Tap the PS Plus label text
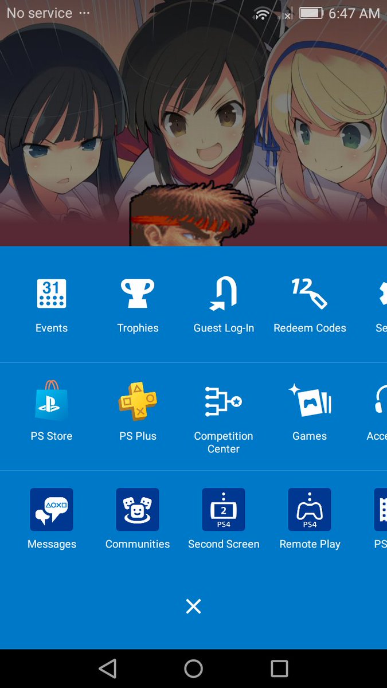Image resolution: width=387 pixels, height=688 pixels. click(x=138, y=436)
